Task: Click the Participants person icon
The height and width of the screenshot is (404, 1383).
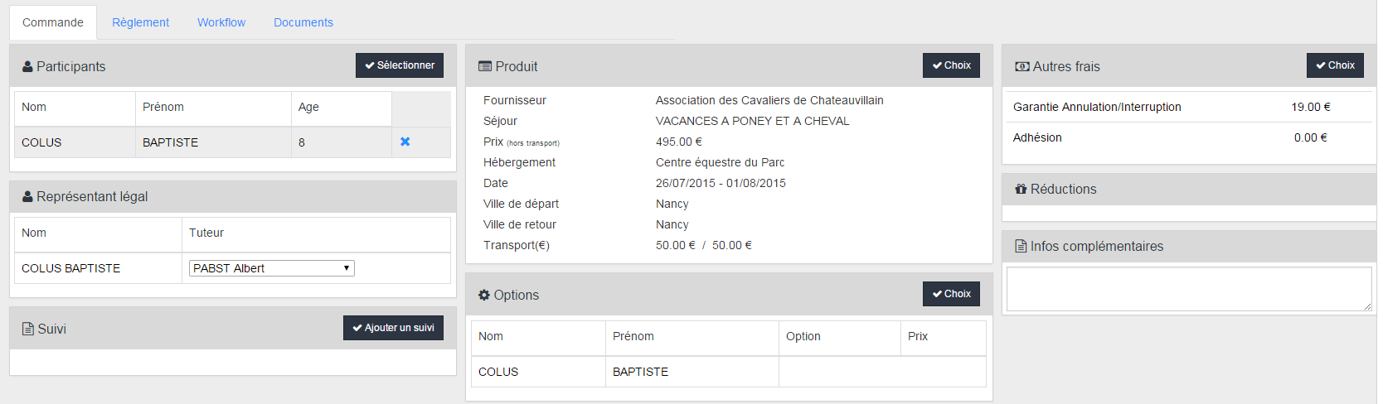Action: (x=27, y=66)
